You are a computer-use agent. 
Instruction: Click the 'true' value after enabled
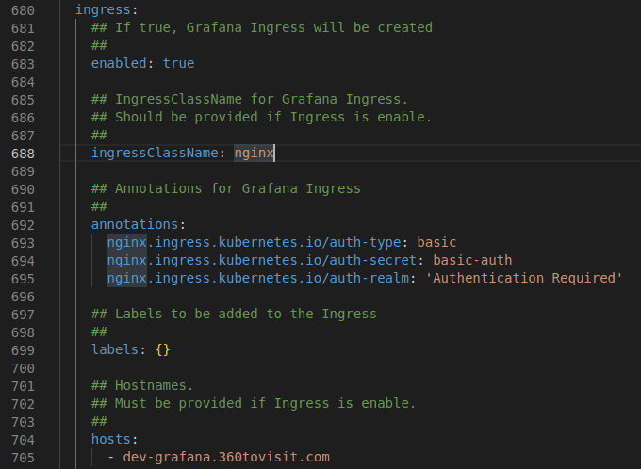178,63
